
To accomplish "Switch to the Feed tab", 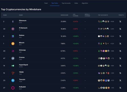I will pyautogui.click(x=46, y=3).
